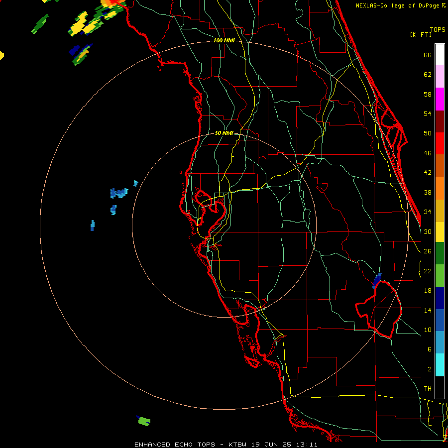Click the 100 NMI range ring label

[x=224, y=41]
